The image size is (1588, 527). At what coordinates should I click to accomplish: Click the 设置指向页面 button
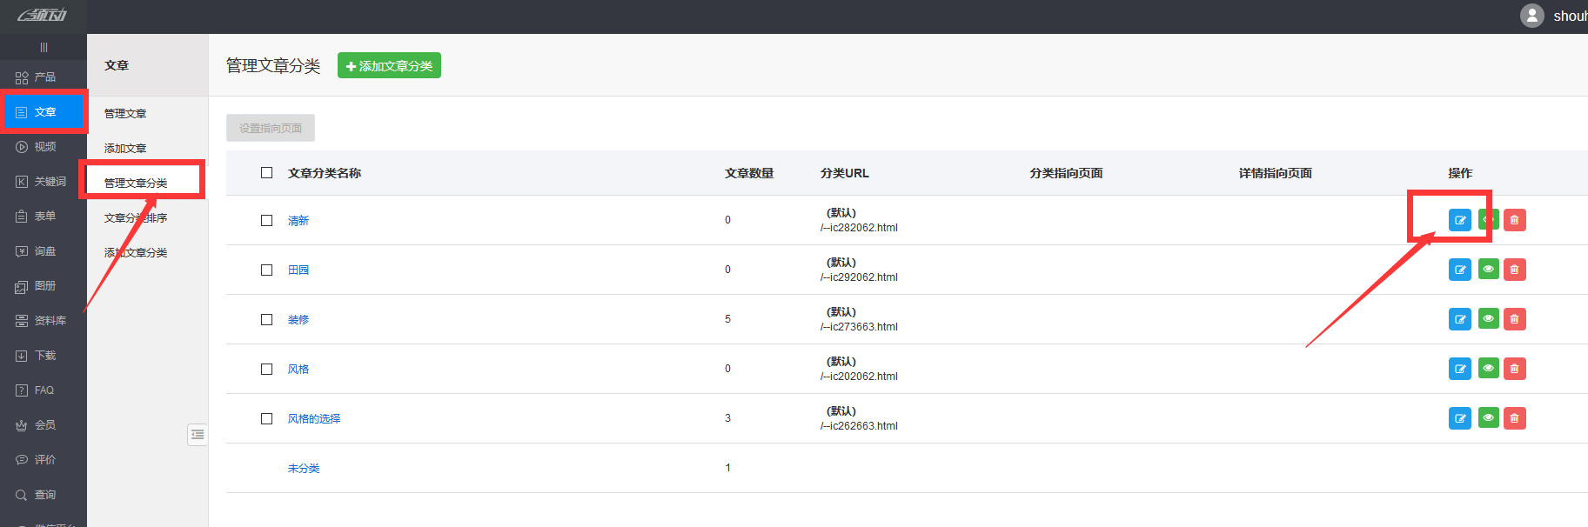click(271, 128)
